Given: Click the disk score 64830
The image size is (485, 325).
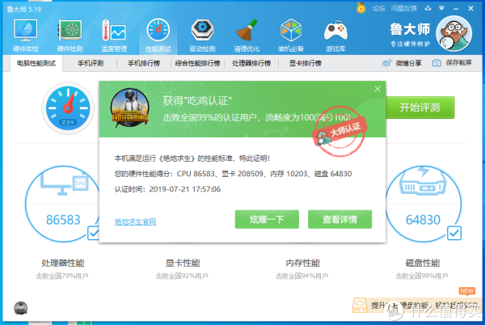Looking at the screenshot, I should pos(423,220).
